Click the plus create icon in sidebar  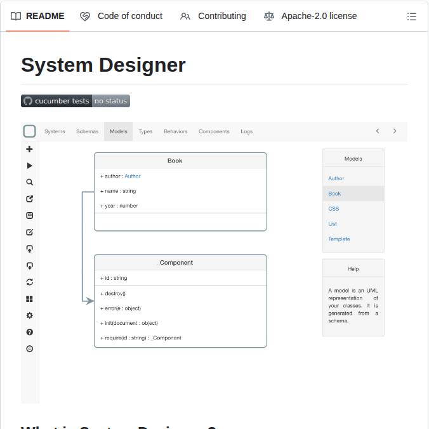click(29, 149)
